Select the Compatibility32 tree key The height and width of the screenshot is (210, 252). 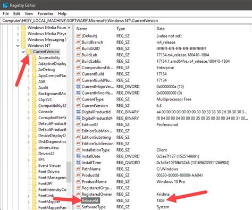click(x=52, y=106)
